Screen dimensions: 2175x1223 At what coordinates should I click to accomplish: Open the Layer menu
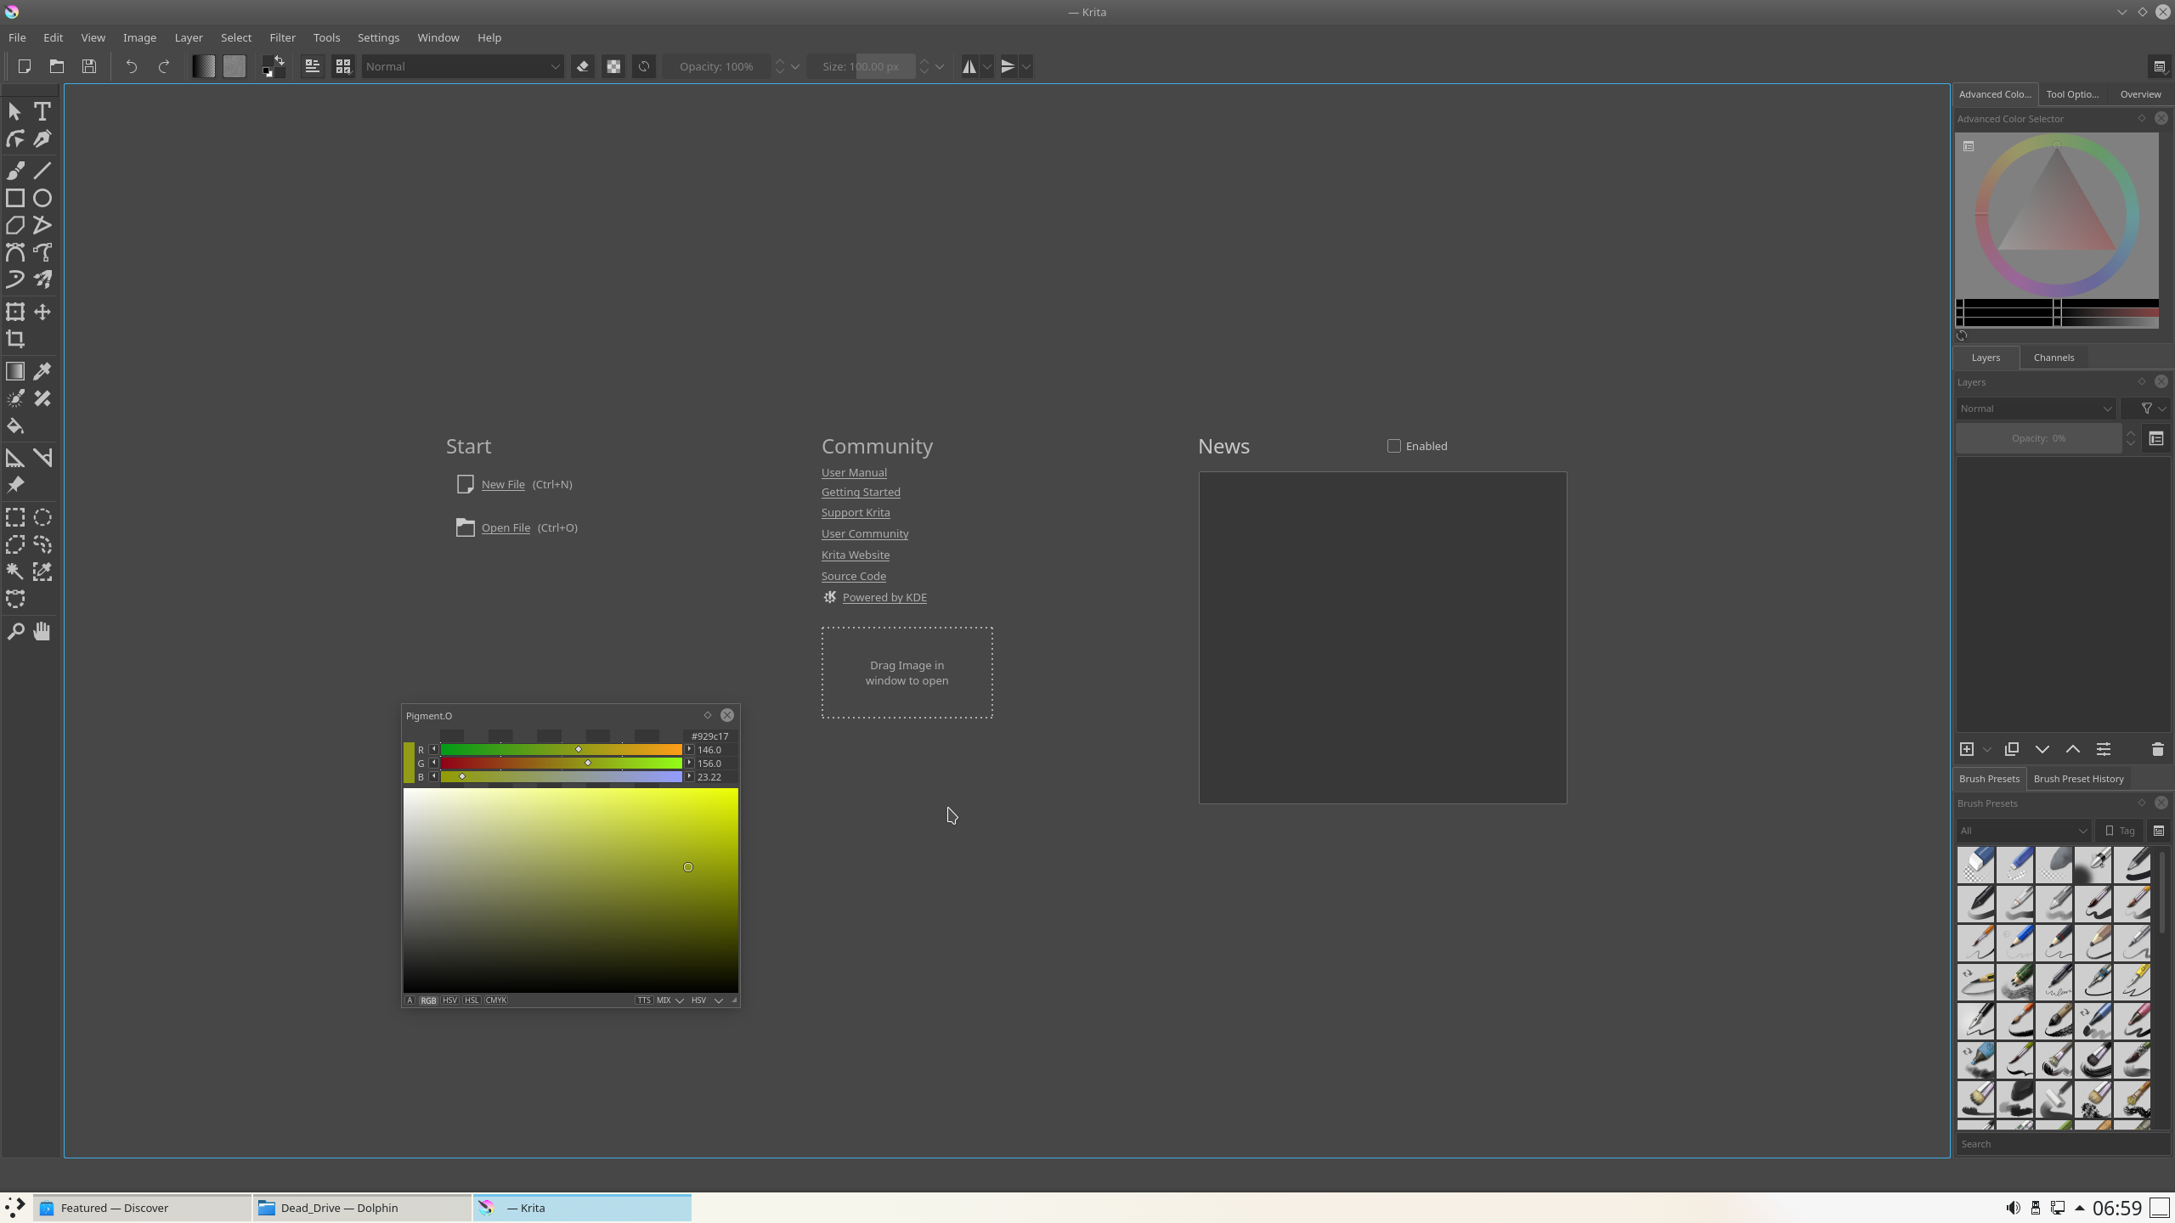(189, 37)
